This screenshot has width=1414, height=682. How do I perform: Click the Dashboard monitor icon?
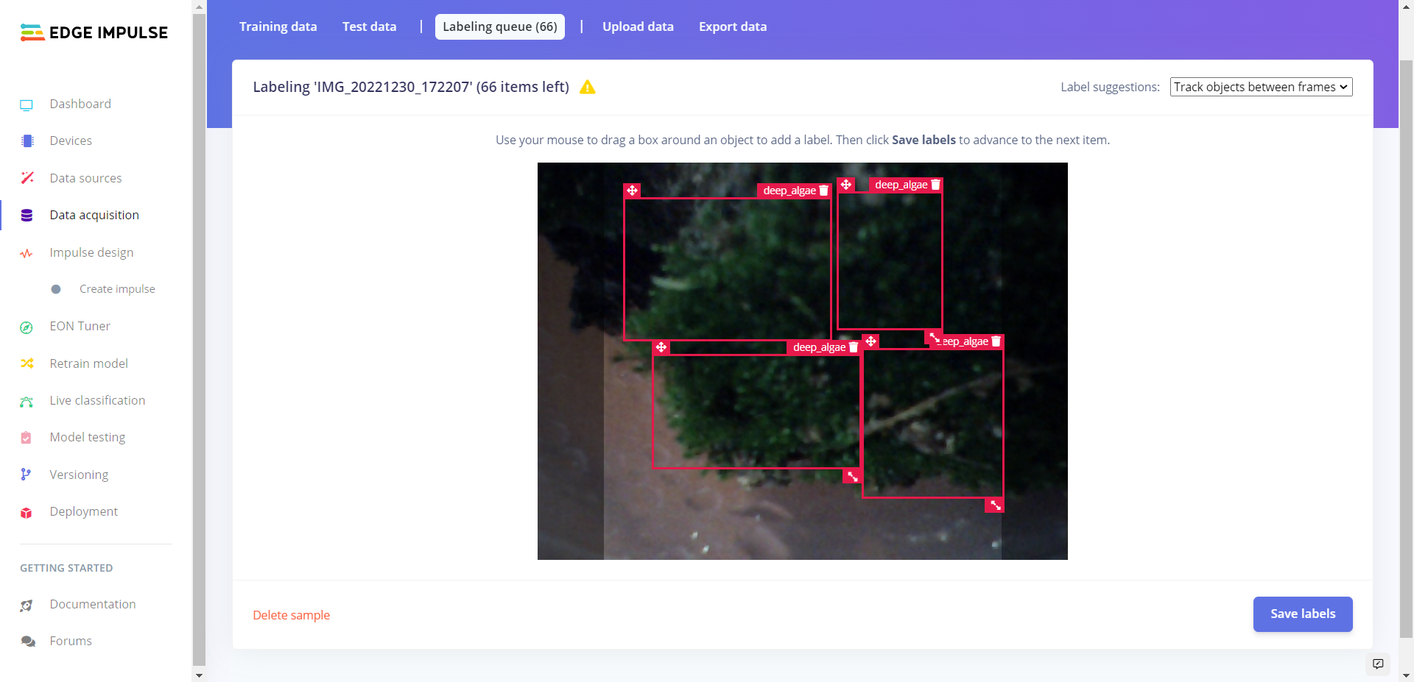(x=27, y=104)
